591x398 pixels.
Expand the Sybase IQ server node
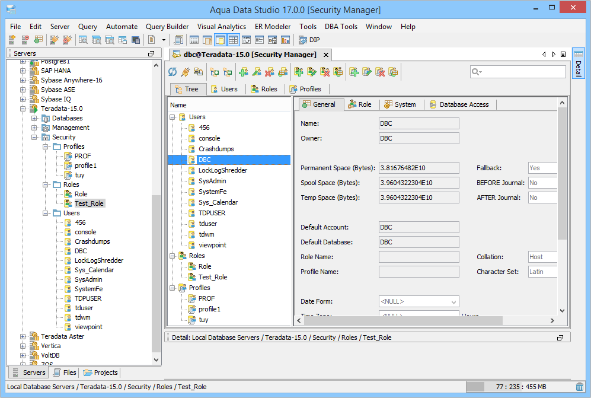tap(23, 99)
